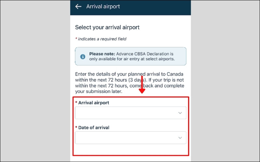Click the 'Arrival airport' field label
The height and width of the screenshot is (162, 260).
[x=94, y=103]
